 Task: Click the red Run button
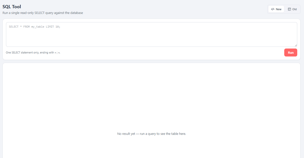(290, 53)
